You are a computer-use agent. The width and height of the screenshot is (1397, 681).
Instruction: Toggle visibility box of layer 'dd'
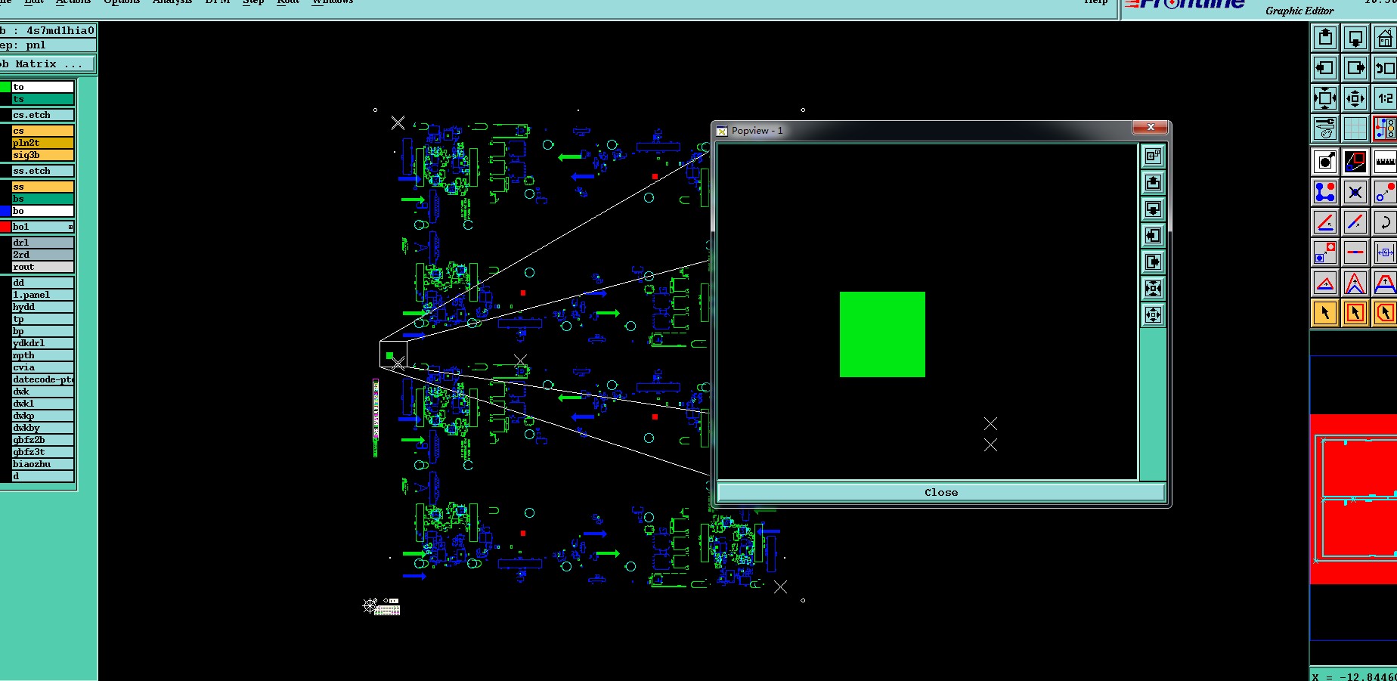click(x=5, y=283)
